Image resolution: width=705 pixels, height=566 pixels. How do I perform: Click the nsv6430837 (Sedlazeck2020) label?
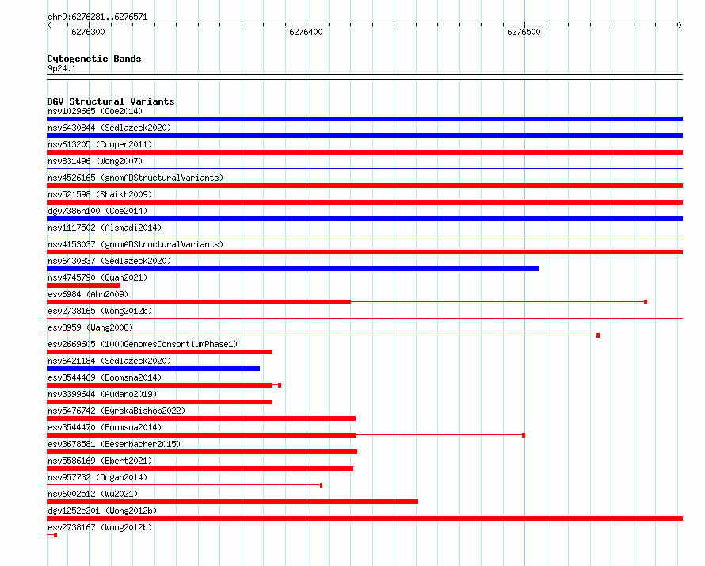tap(109, 261)
